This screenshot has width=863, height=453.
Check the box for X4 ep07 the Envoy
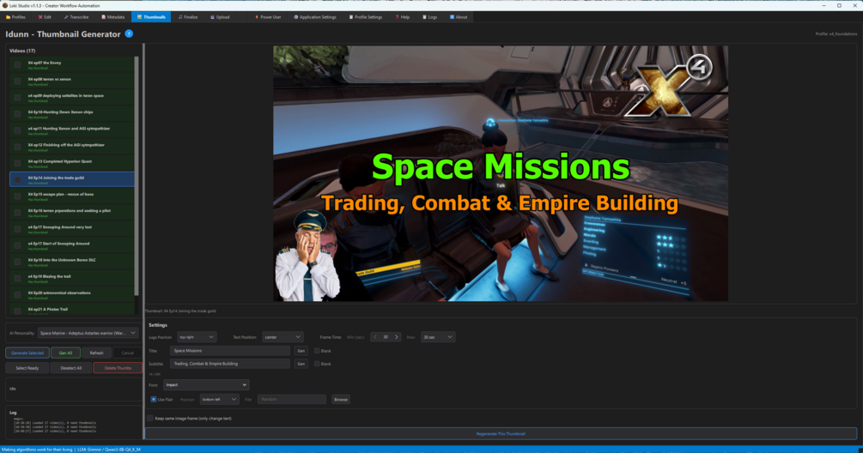click(x=18, y=65)
